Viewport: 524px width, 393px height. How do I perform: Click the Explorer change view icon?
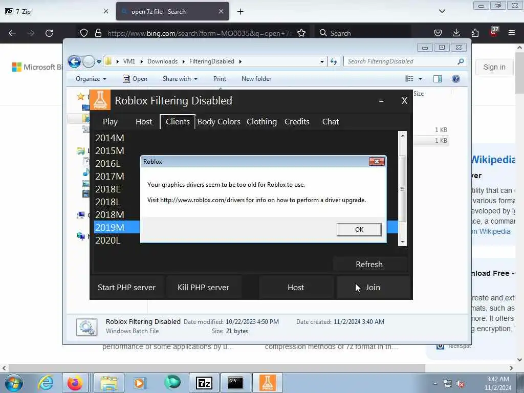coord(409,79)
